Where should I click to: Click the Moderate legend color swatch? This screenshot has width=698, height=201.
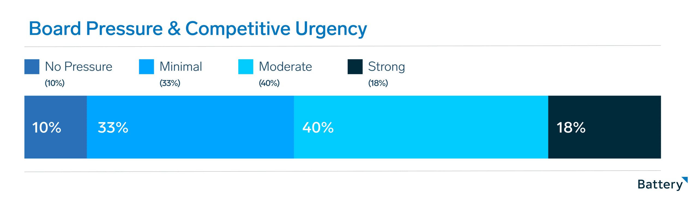(245, 67)
